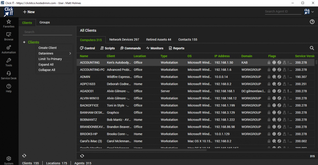Sort by the Type column header
Viewport: 318px width, 165px height.
[x=164, y=56]
